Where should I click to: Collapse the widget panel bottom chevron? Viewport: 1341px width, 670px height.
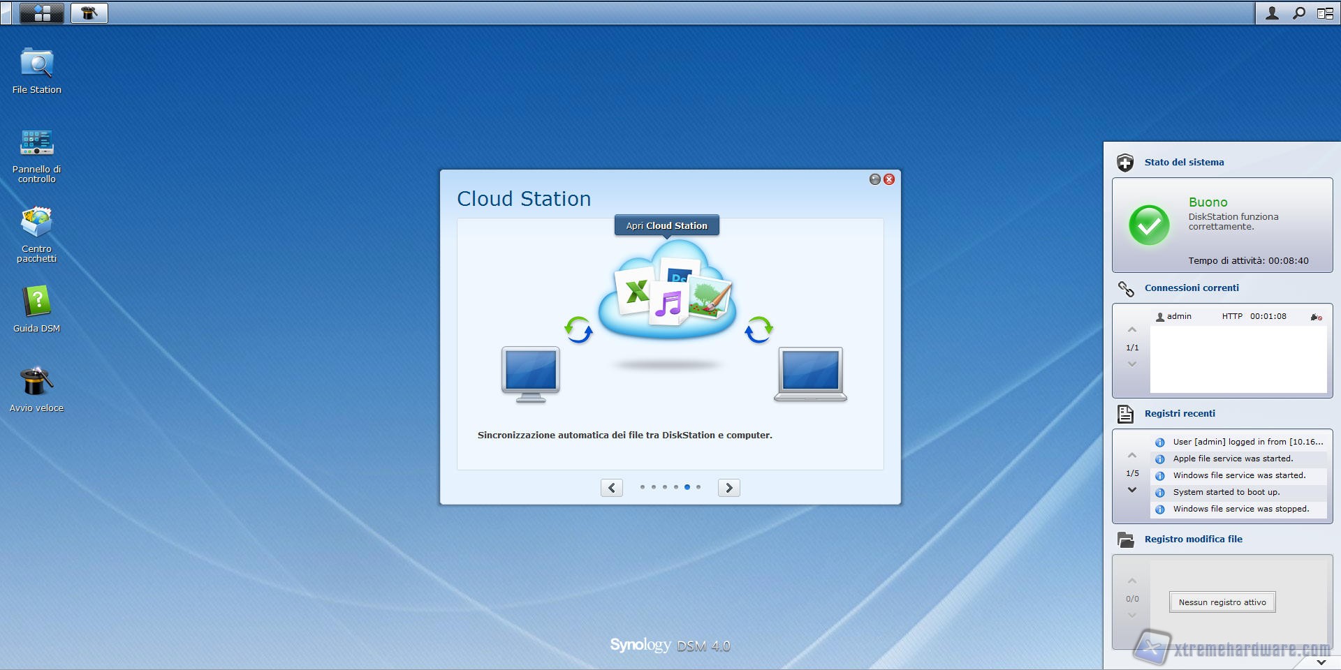[1321, 662]
